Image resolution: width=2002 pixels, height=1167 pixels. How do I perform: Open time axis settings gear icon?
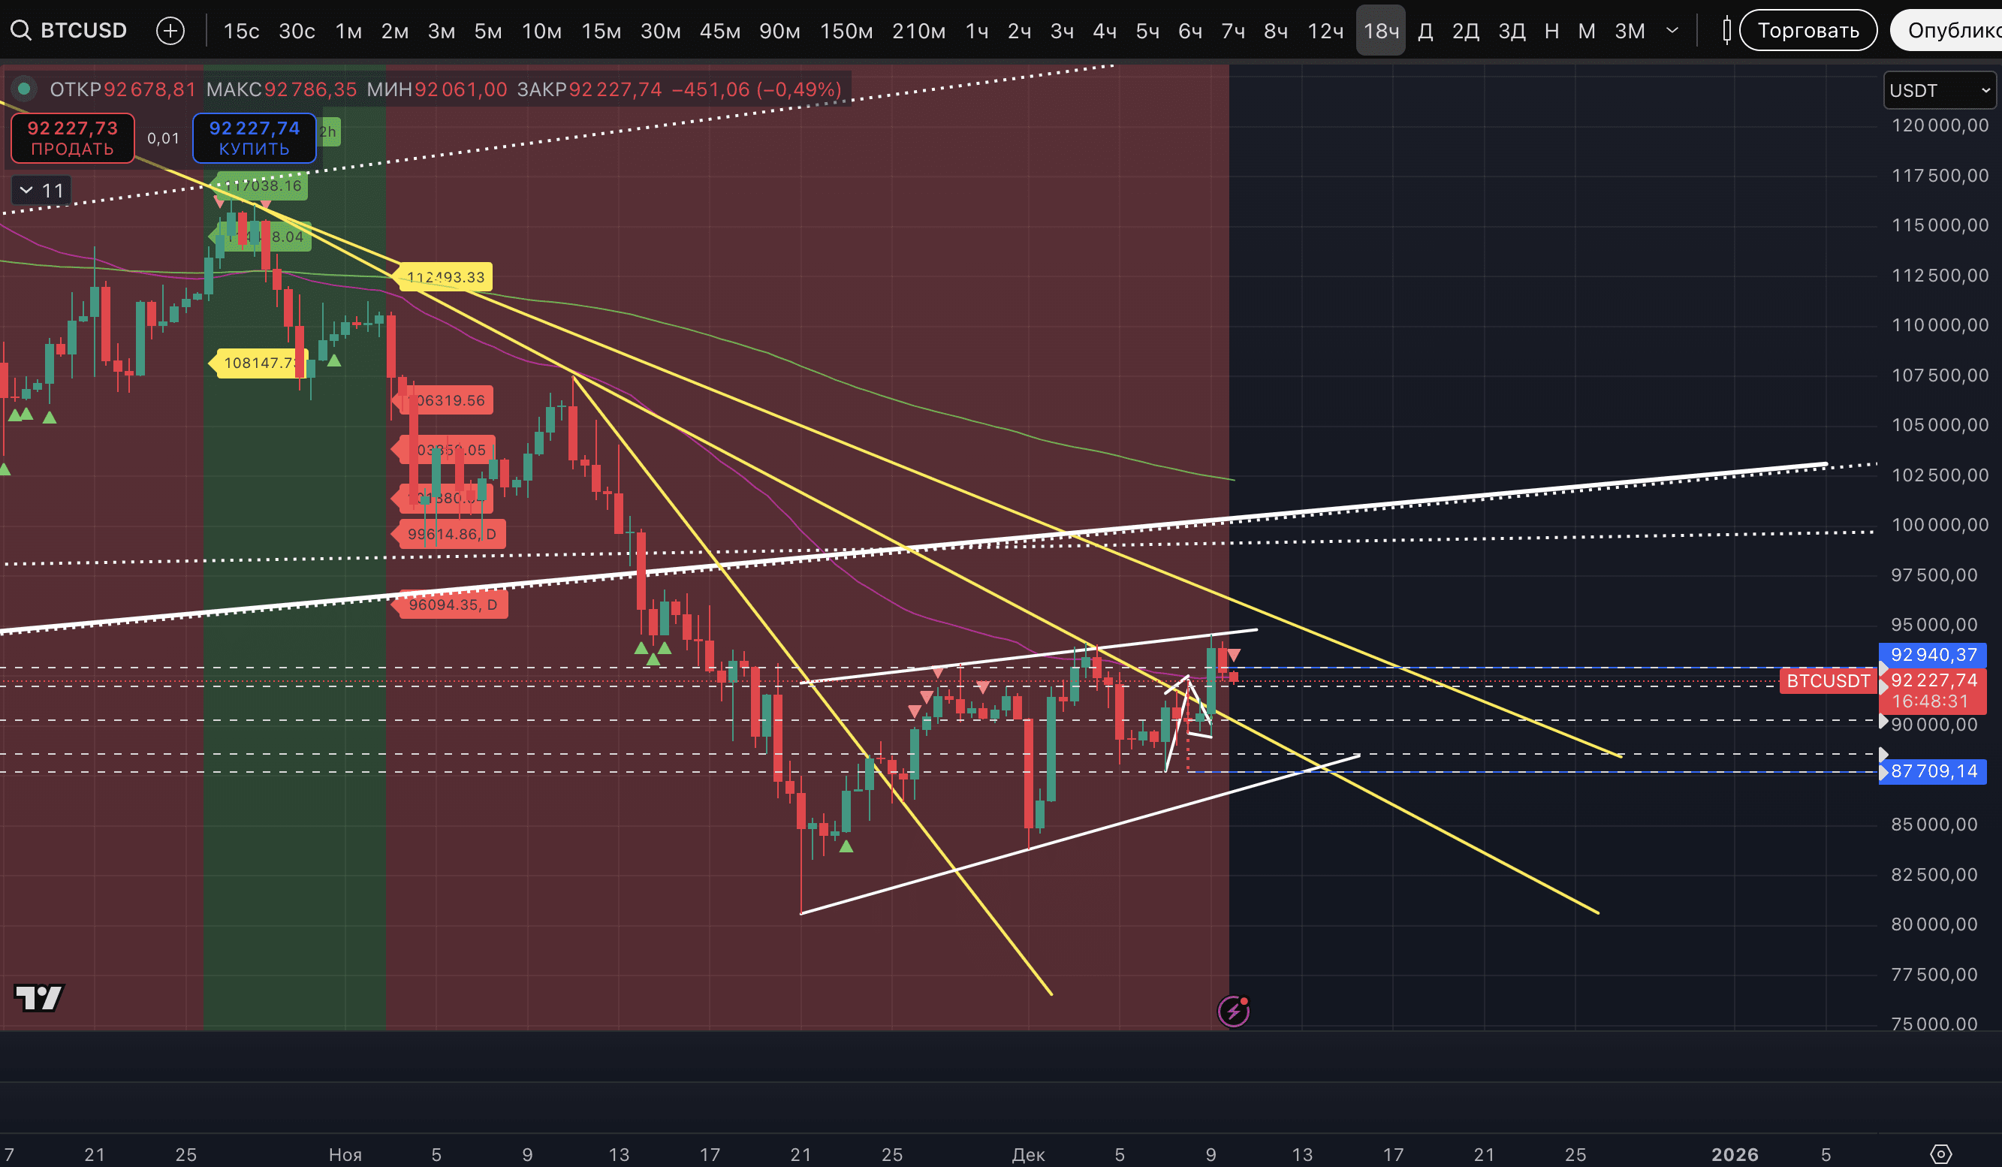coord(1940,1153)
